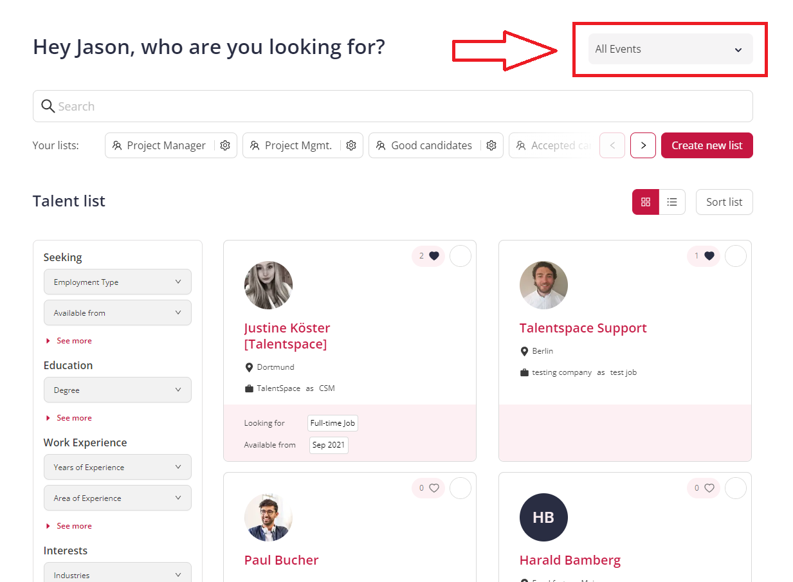Select Justine Köster's round checkbox

coord(460,256)
